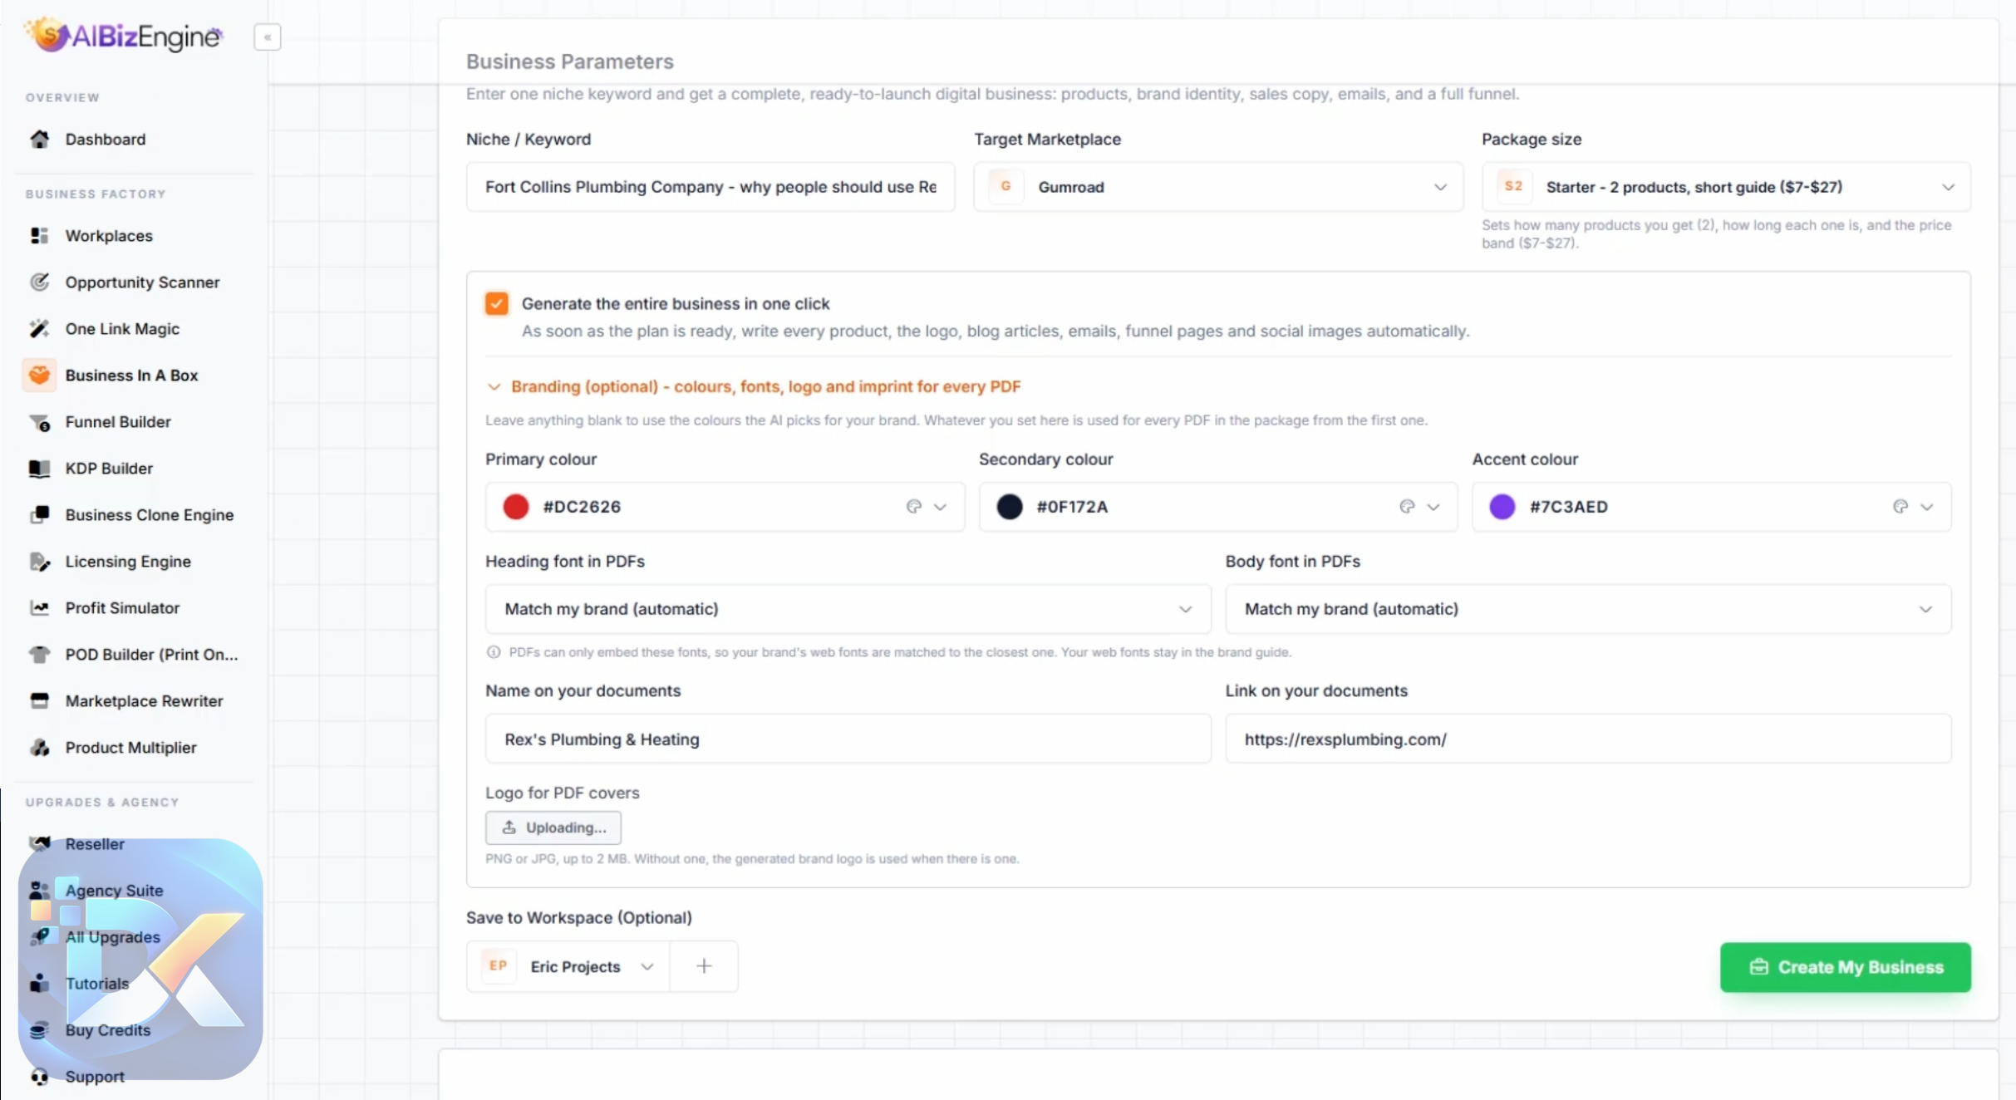Collapse the sidebar with the arrow button

tap(268, 37)
